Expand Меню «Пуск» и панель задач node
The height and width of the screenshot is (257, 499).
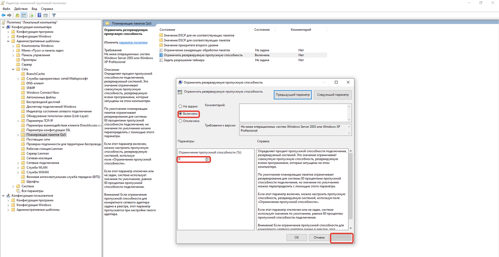point(13,50)
